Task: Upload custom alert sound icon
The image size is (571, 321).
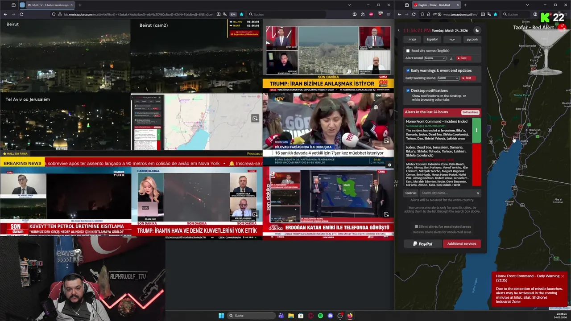Action: point(451,58)
